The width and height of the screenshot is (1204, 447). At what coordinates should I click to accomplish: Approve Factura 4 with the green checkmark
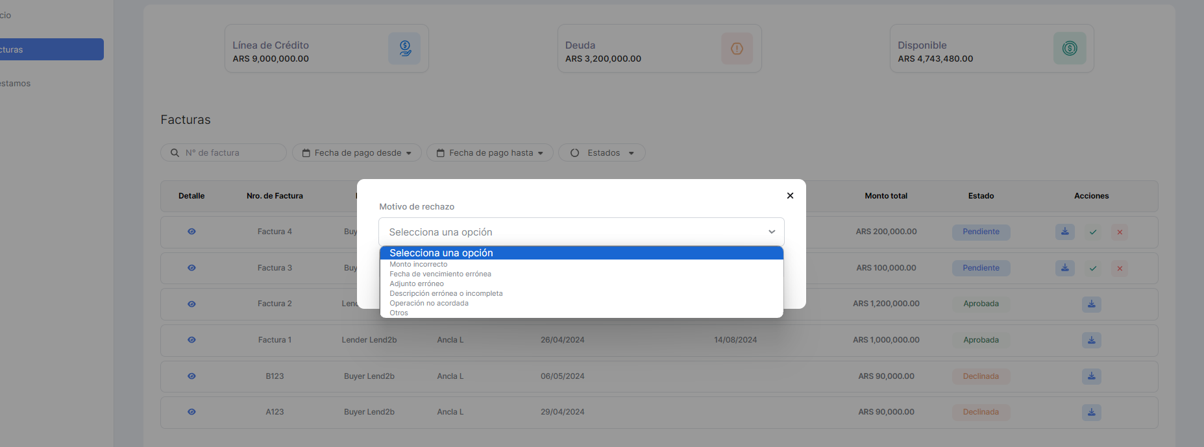1093,232
